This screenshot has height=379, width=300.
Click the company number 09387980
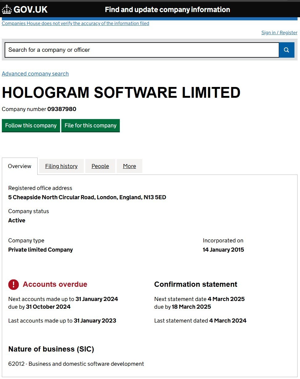62,109
